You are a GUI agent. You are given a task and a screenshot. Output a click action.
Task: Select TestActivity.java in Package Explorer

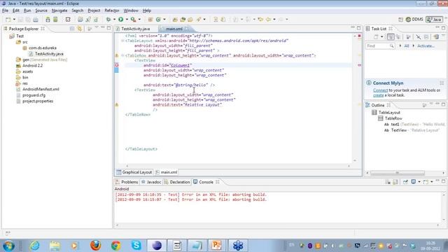pos(46,54)
